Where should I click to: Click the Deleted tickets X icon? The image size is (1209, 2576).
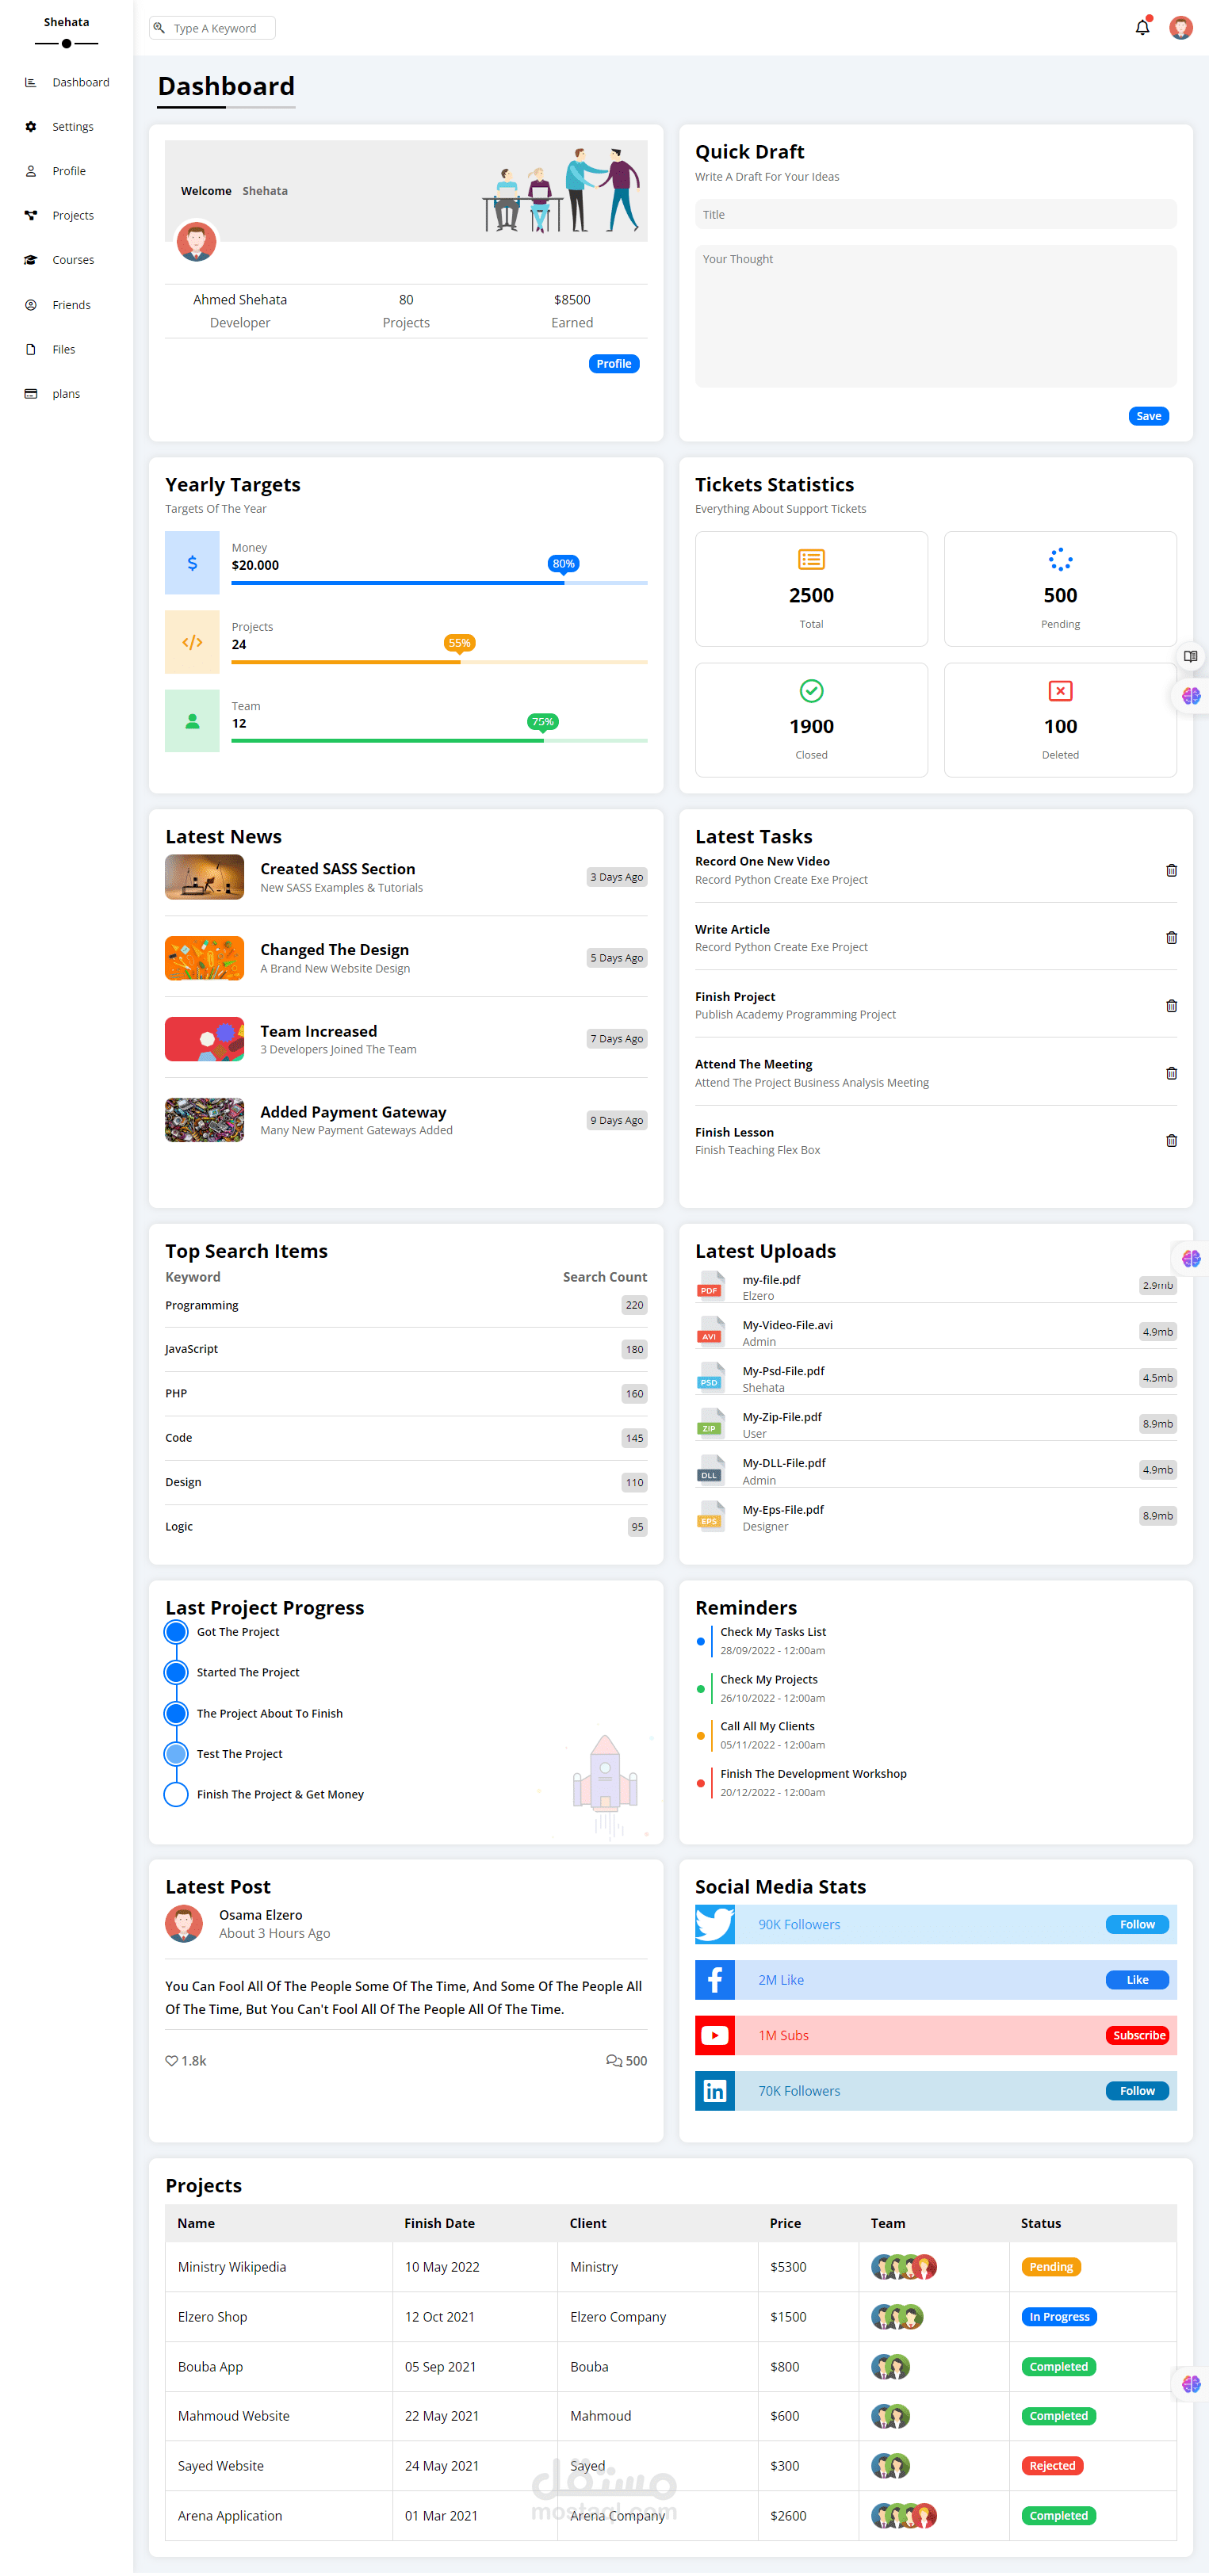click(x=1060, y=691)
